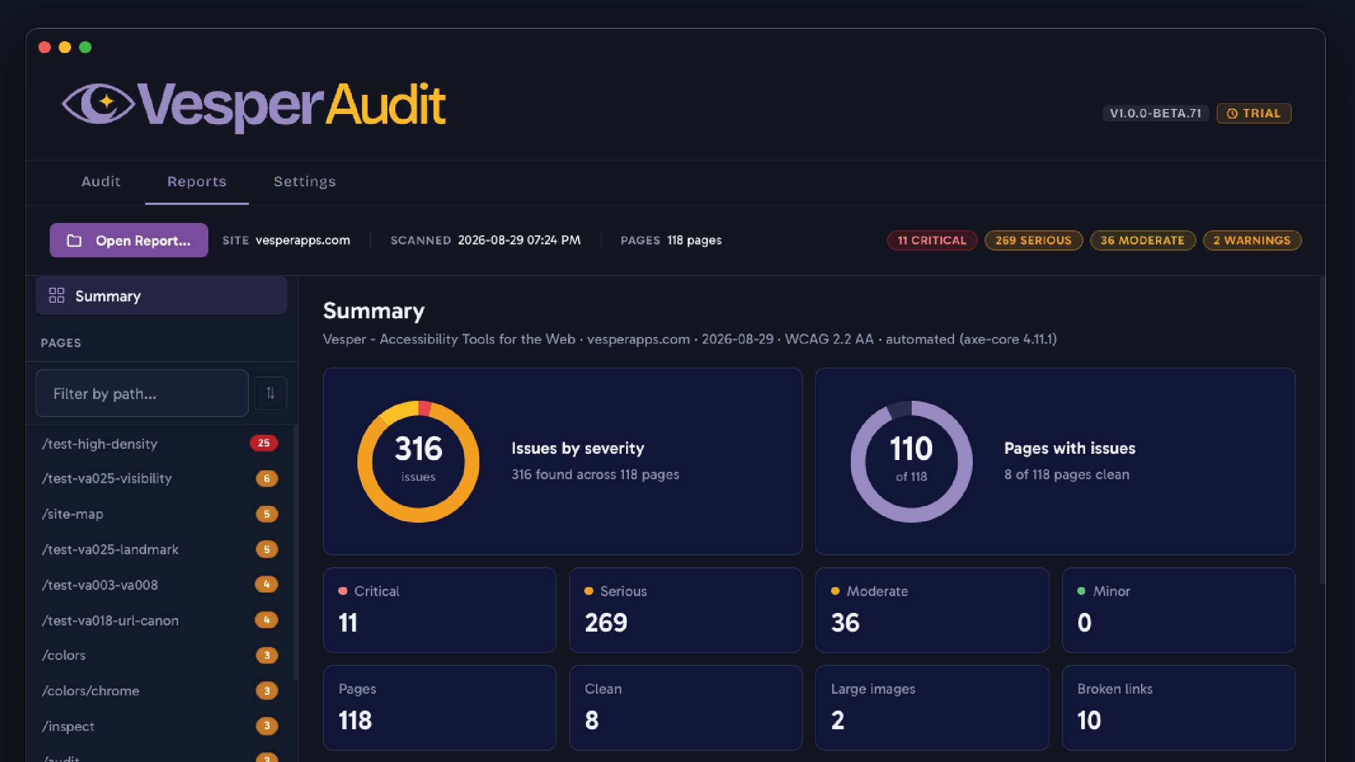Screen dimensions: 1355x762
Task: Click the folder icon in Open Report button
Action: click(75, 240)
